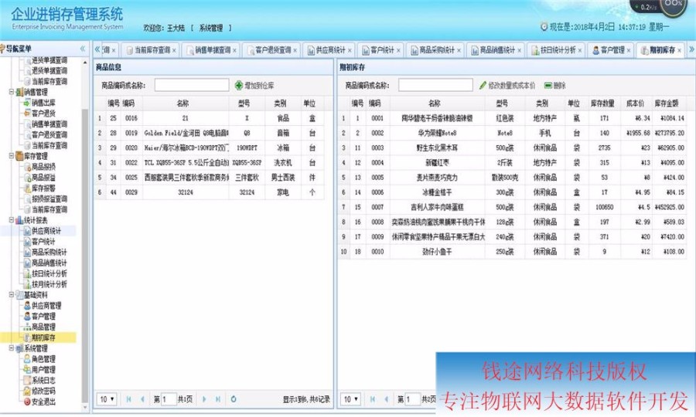Viewport: 696px width, 417px height.
Task: Click the 修改数量或成本价 pencil icon
Action: (x=483, y=85)
